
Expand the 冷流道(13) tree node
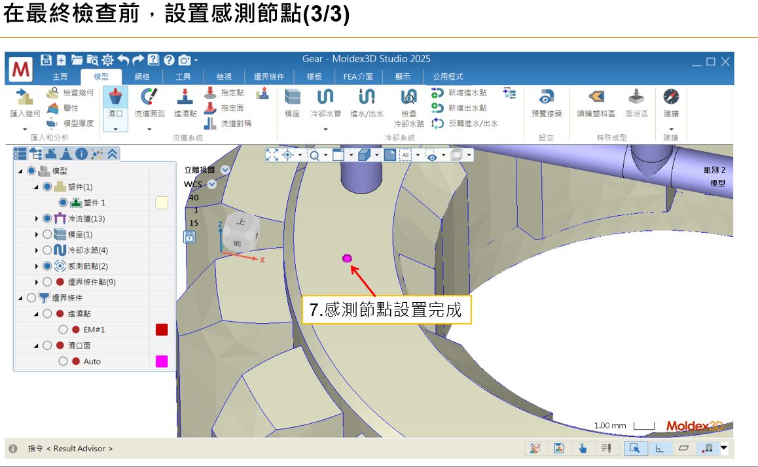(37, 218)
